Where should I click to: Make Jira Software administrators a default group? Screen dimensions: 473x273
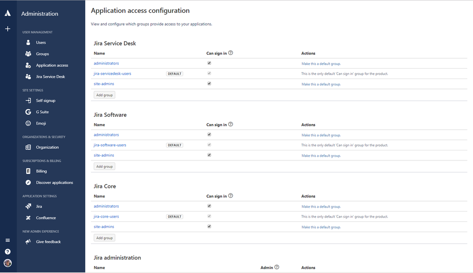pos(321,135)
